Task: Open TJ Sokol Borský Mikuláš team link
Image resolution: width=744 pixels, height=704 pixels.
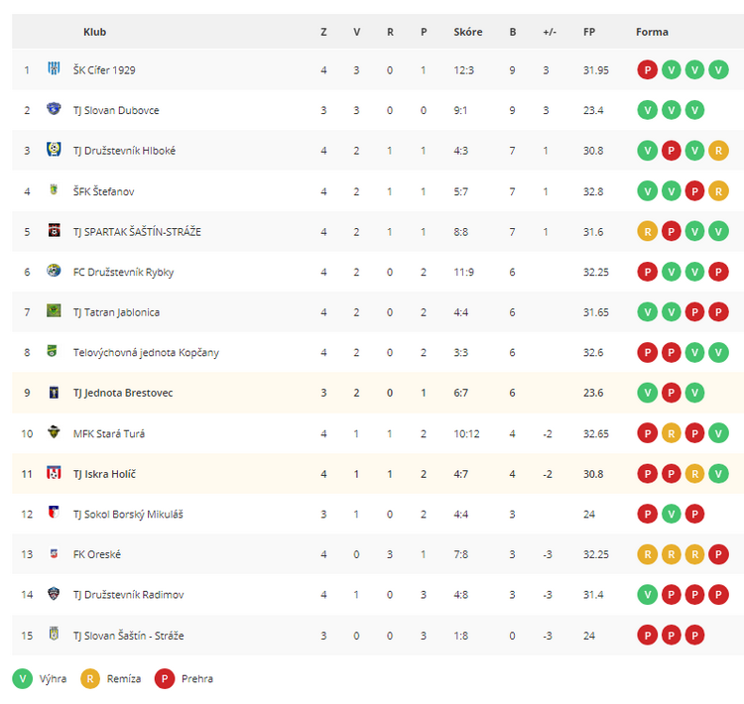Action: (128, 515)
